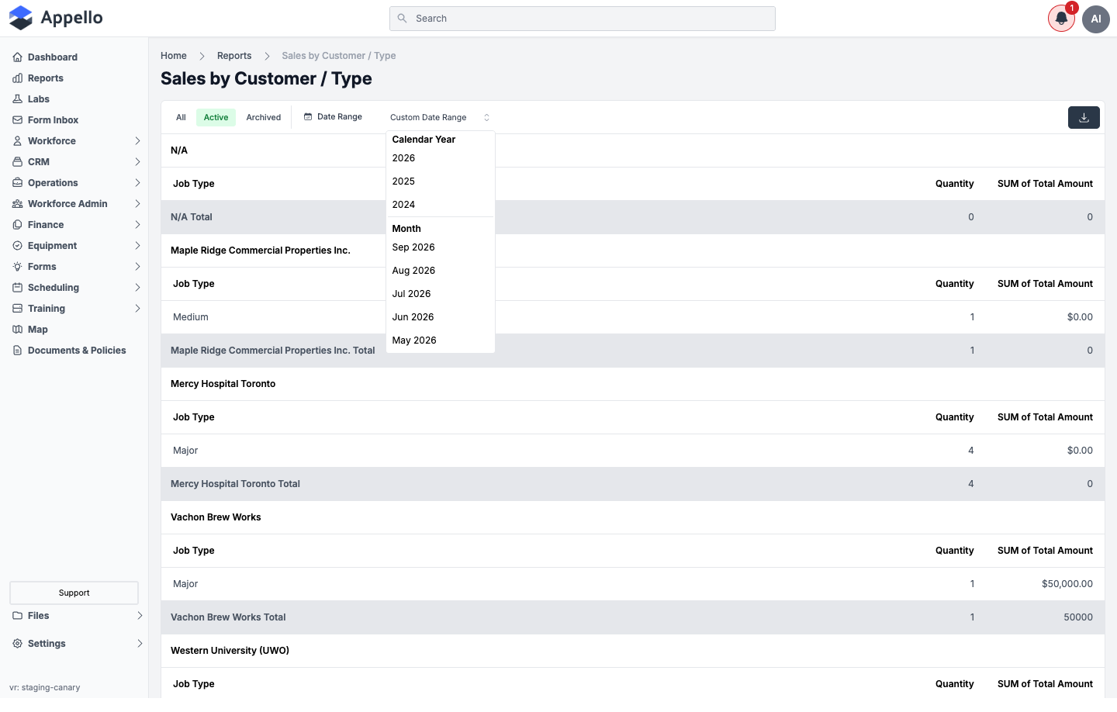
Task: Click the Reports chart icon in sidebar
Action: (x=17, y=78)
